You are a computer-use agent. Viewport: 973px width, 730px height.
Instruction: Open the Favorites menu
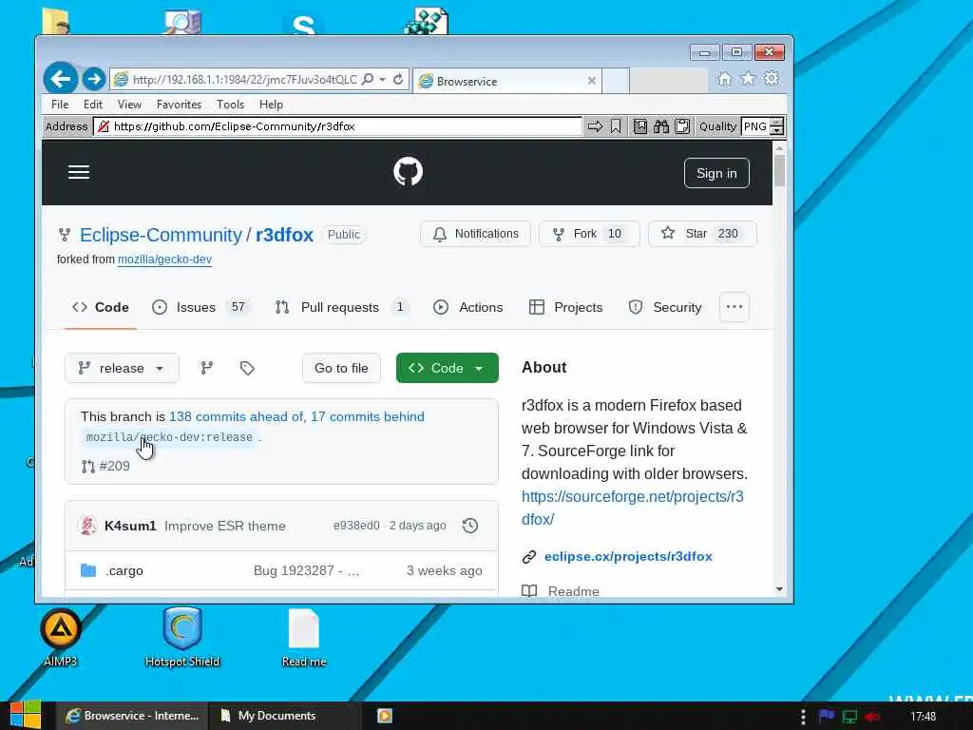[179, 105]
